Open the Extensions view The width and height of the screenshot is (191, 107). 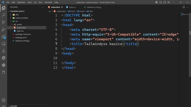(x=4, y=37)
